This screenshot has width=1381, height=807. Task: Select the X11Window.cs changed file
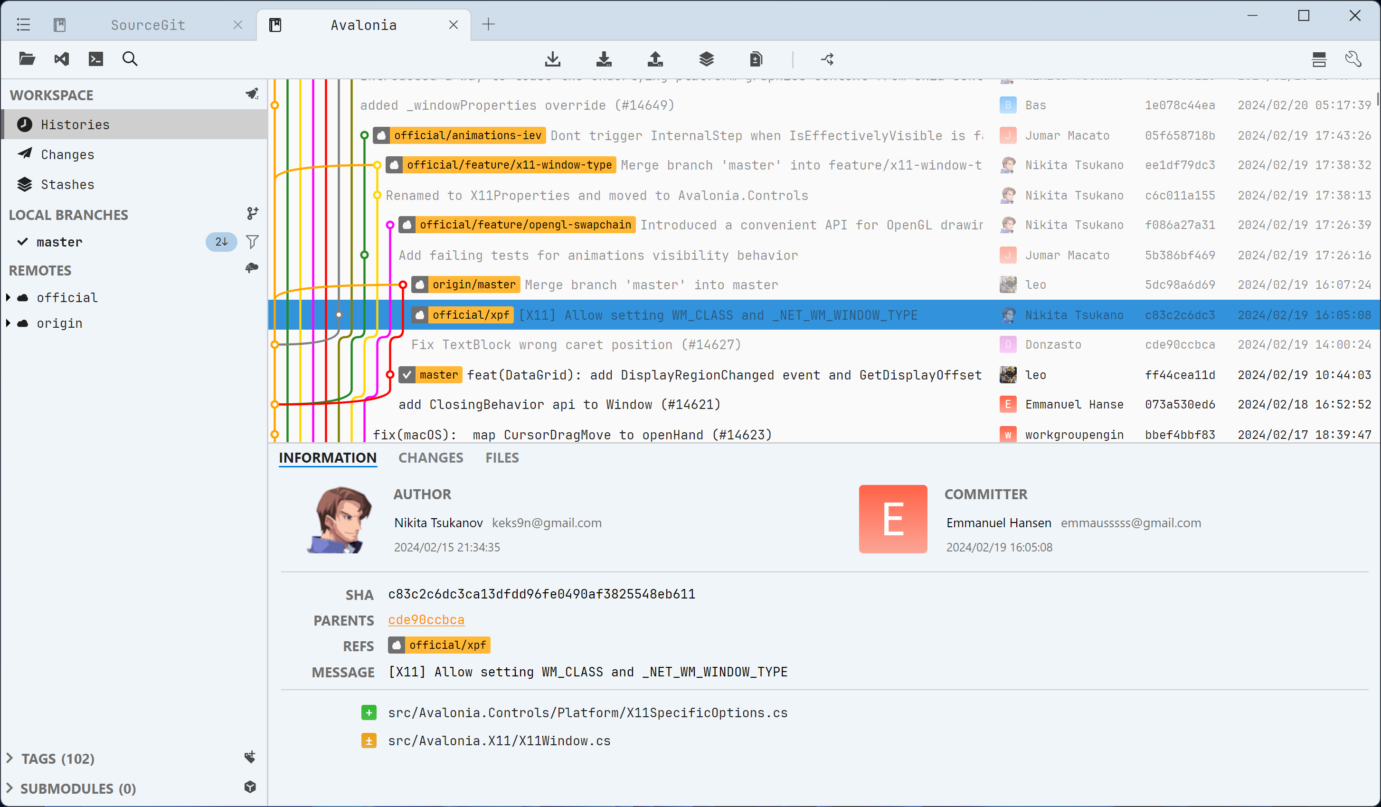(499, 741)
